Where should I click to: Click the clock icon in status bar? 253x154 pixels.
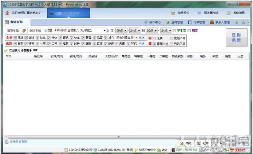[x=66, y=150]
